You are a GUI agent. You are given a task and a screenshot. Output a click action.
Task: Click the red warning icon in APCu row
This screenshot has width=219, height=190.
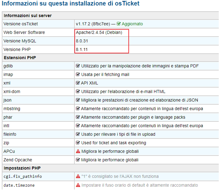[x=78, y=151]
